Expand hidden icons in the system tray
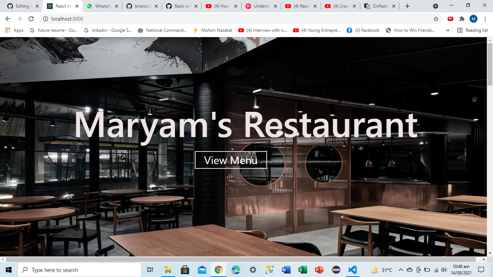Viewport: 493px width, 277px height. coord(401,269)
